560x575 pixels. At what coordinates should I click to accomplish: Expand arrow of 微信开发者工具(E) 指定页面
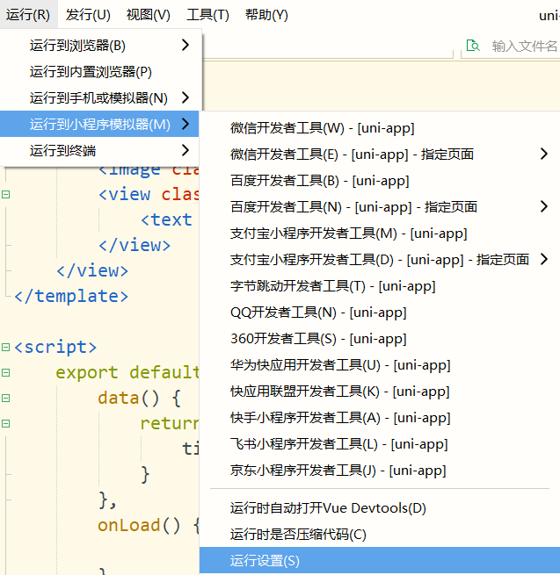tap(544, 154)
